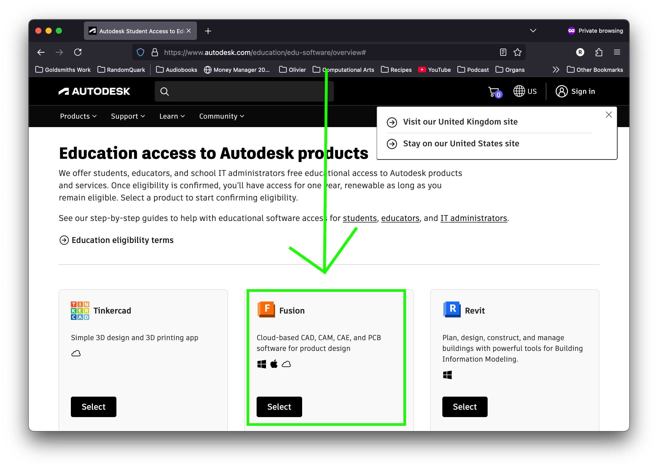The image size is (658, 469).
Task: Choose Visit our United Kingdom site
Action: coord(452,122)
